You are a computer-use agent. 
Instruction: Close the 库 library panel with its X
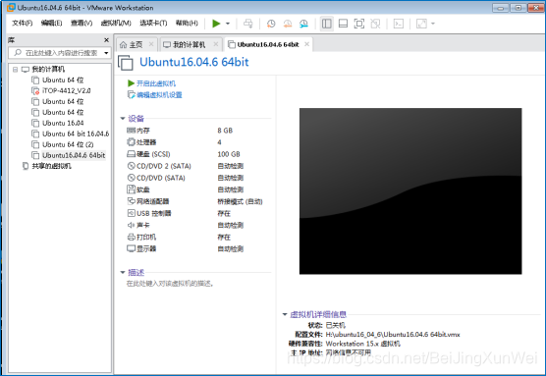click(x=107, y=40)
